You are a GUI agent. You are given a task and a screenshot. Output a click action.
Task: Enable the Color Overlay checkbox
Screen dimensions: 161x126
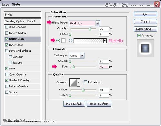(7, 74)
